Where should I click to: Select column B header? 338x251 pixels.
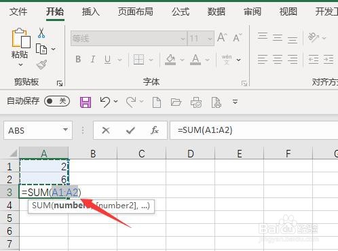[x=93, y=153]
